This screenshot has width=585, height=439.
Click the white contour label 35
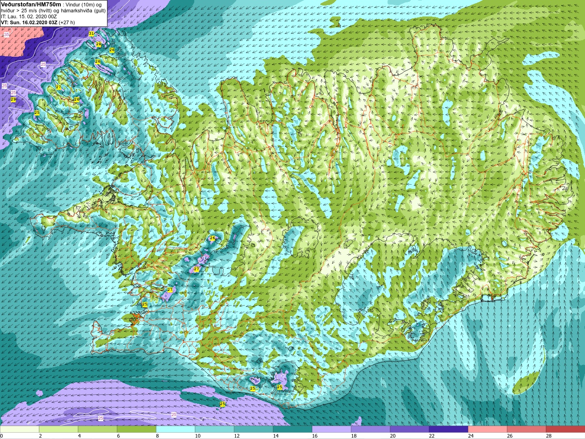coord(6,35)
